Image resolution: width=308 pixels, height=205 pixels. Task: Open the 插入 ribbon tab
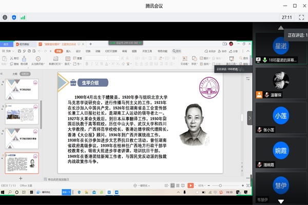[x=68, y=51]
